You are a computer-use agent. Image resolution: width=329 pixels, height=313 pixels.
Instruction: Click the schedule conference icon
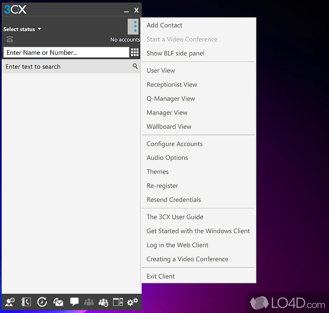coord(103,302)
